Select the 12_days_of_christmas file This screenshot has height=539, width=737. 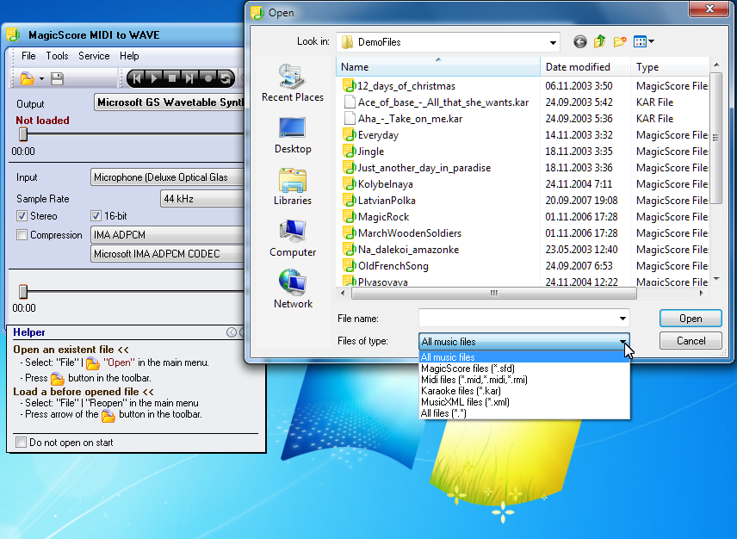(x=399, y=86)
